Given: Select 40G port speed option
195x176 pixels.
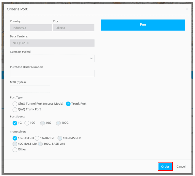Looking at the screenshot, I should point(42,123).
